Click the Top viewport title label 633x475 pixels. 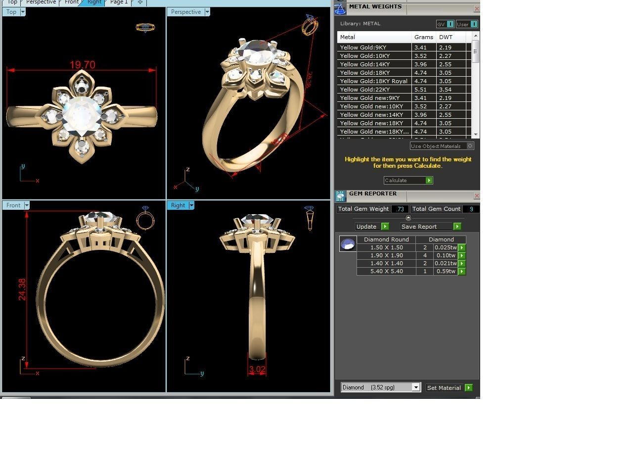click(11, 12)
